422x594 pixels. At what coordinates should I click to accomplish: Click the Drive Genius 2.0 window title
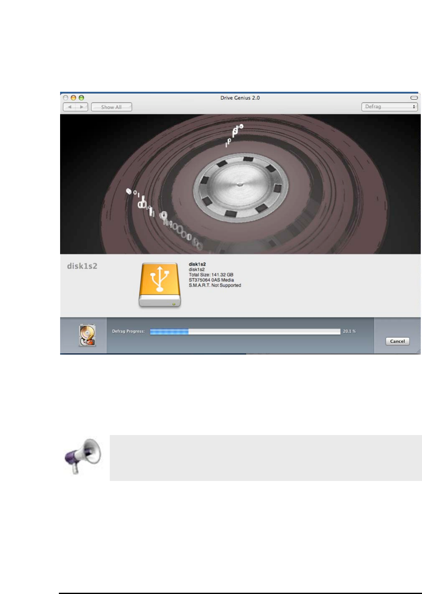pos(240,98)
